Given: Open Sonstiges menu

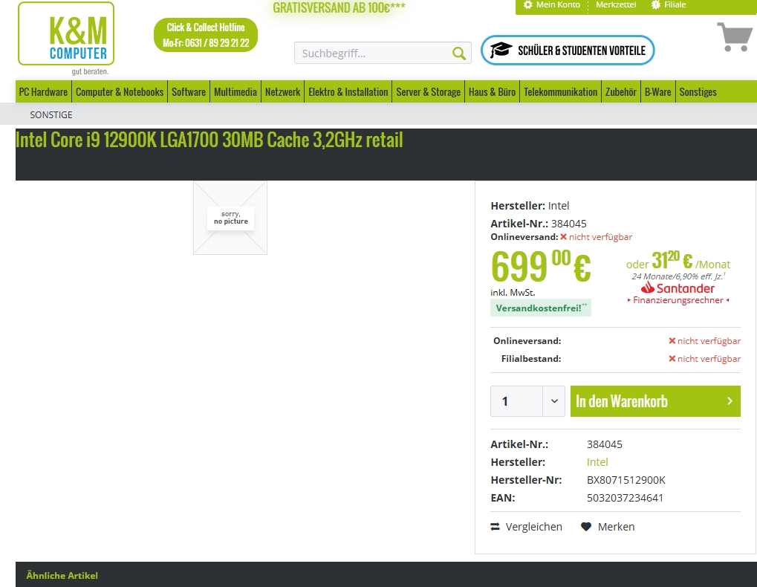Looking at the screenshot, I should click(x=698, y=91).
